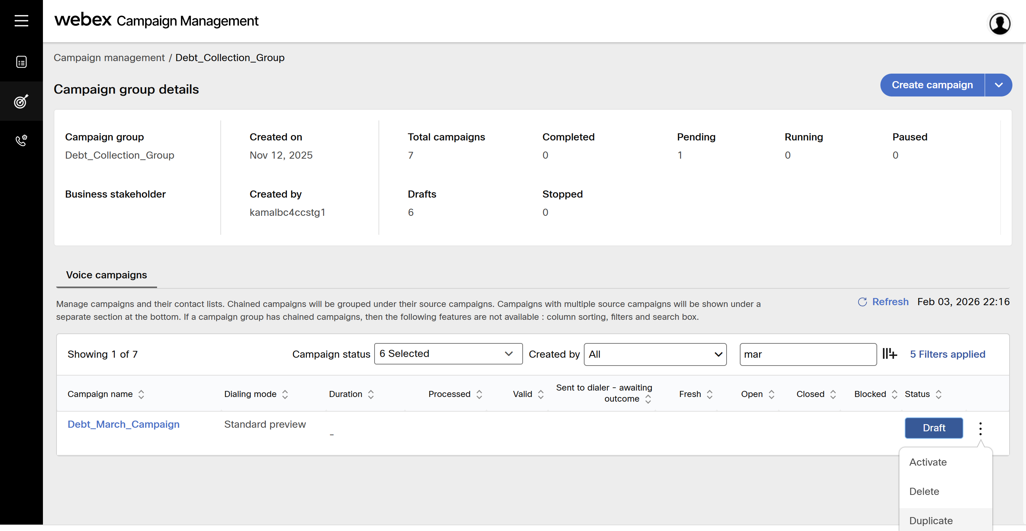Viewport: 1026px width, 531px height.
Task: Click the 5 Filters applied link
Action: (x=947, y=354)
